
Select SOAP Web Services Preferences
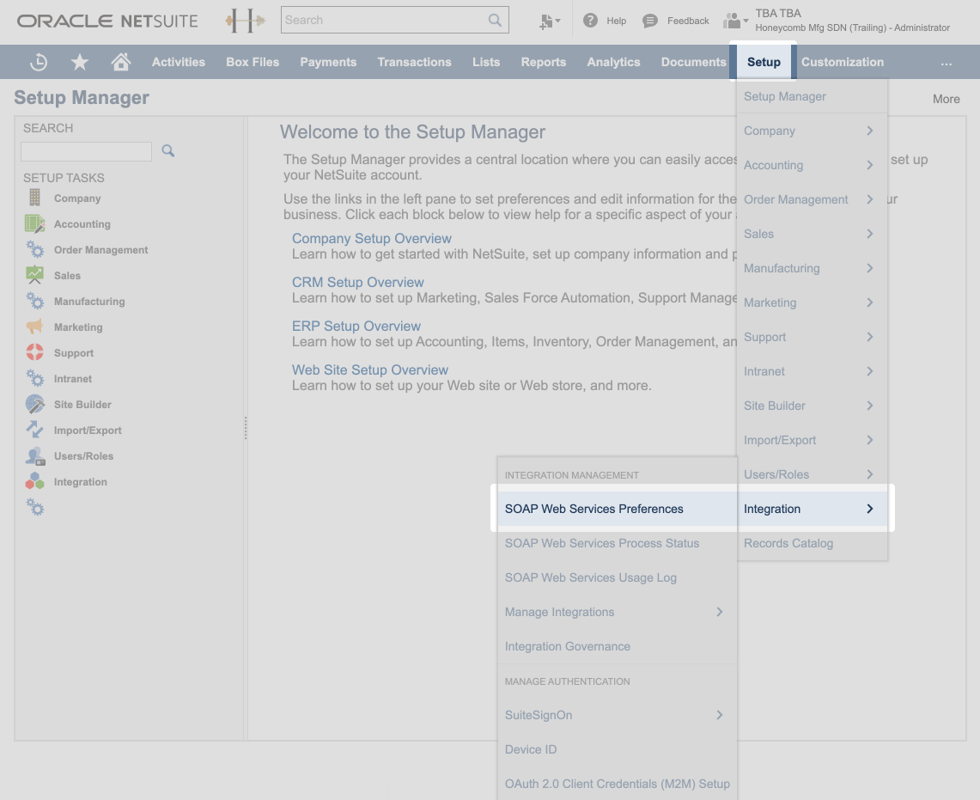click(x=594, y=509)
